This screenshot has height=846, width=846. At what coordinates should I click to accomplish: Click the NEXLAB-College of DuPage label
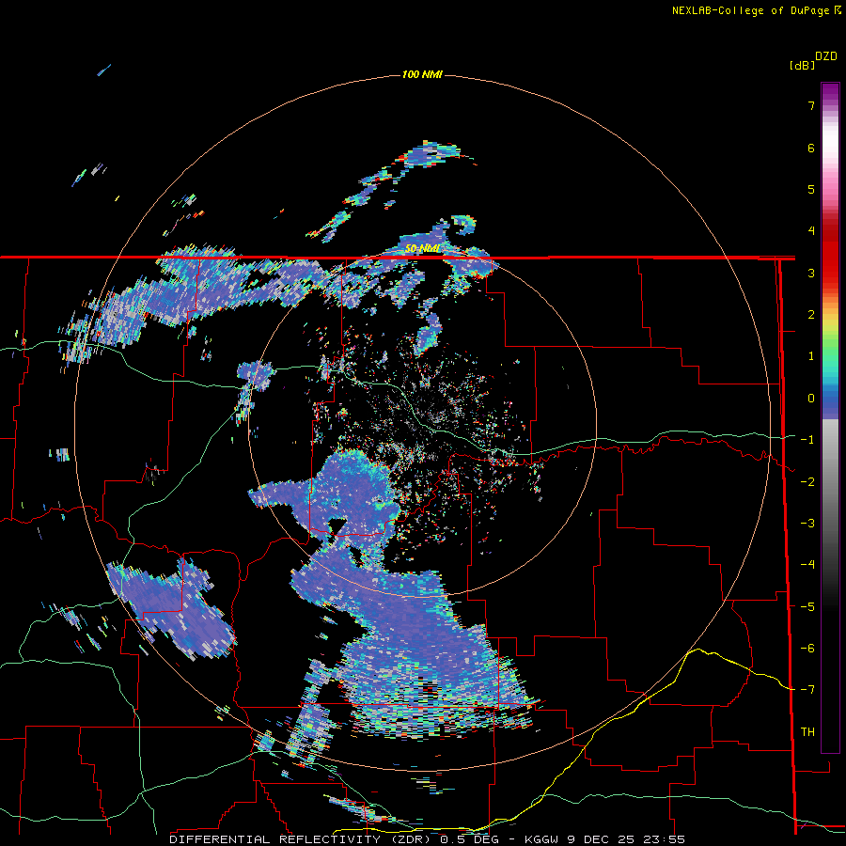[756, 10]
